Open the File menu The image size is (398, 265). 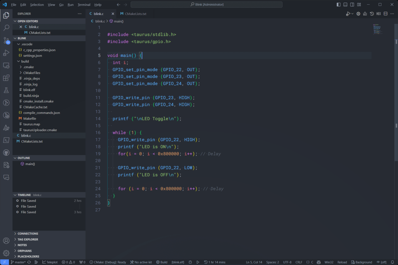[14, 5]
